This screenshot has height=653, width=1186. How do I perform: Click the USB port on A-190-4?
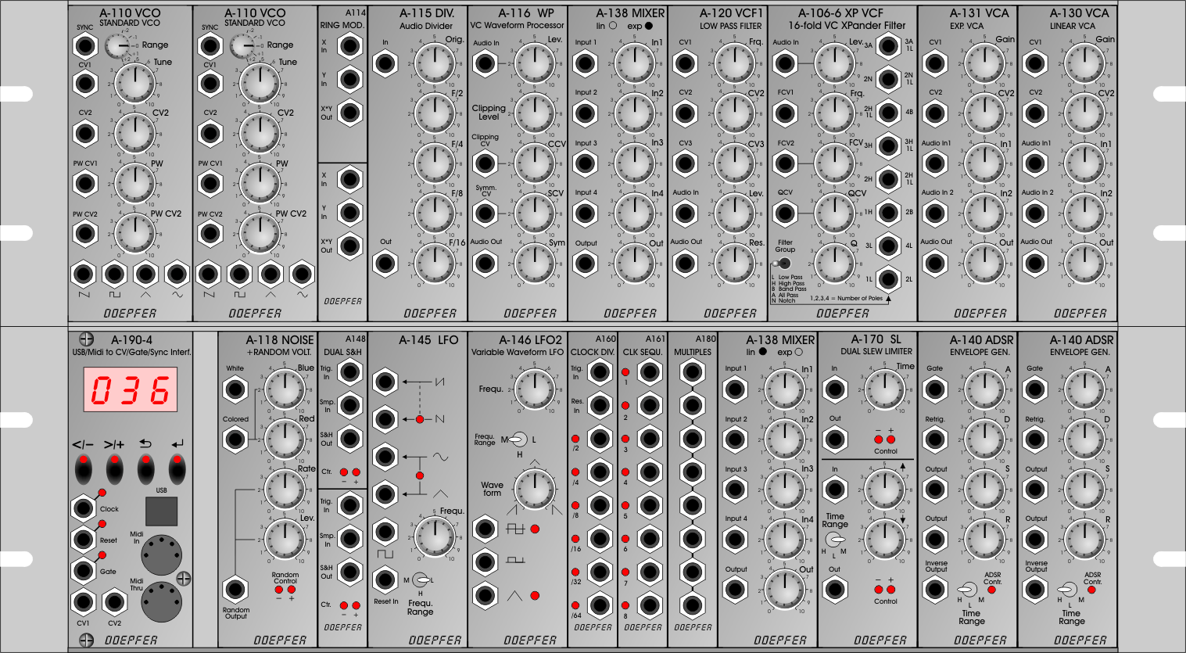point(161,511)
